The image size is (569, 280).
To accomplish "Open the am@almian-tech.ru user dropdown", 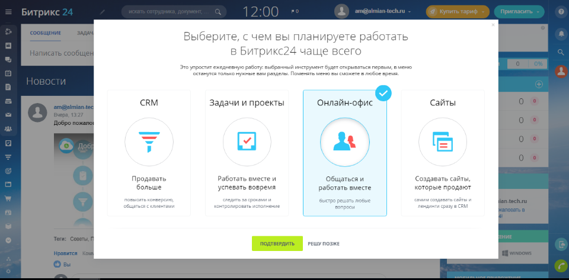I will [383, 12].
